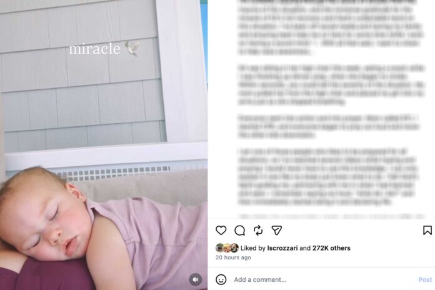Pause the video of the sleeping baby
The width and height of the screenshot is (435, 290).
coord(104,145)
